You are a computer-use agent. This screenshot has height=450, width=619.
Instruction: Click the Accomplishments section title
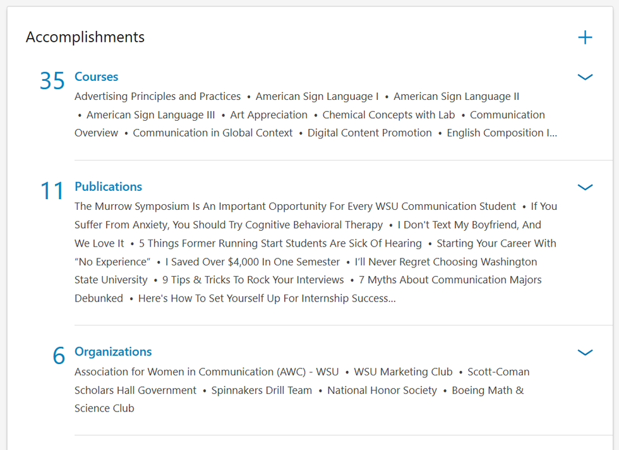click(x=85, y=37)
